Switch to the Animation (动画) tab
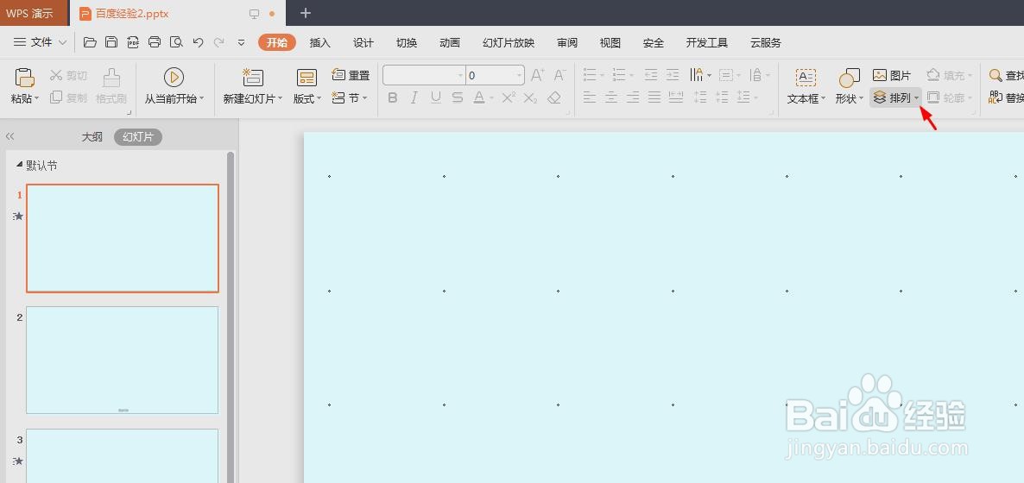The width and height of the screenshot is (1024, 483). (x=449, y=43)
